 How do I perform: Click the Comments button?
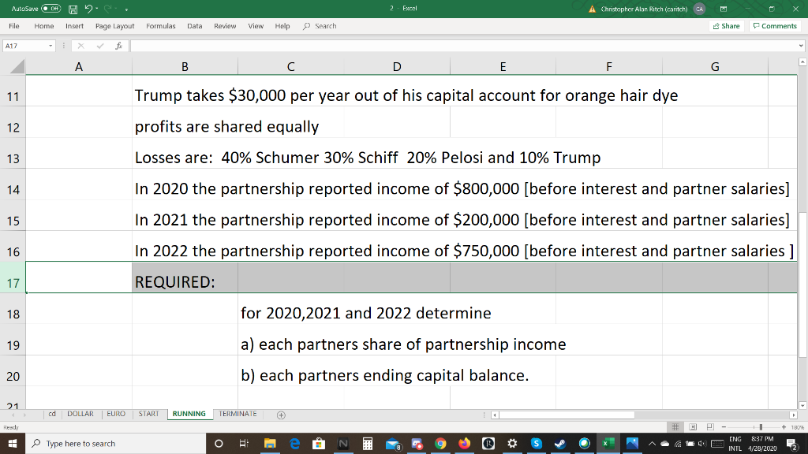point(775,26)
